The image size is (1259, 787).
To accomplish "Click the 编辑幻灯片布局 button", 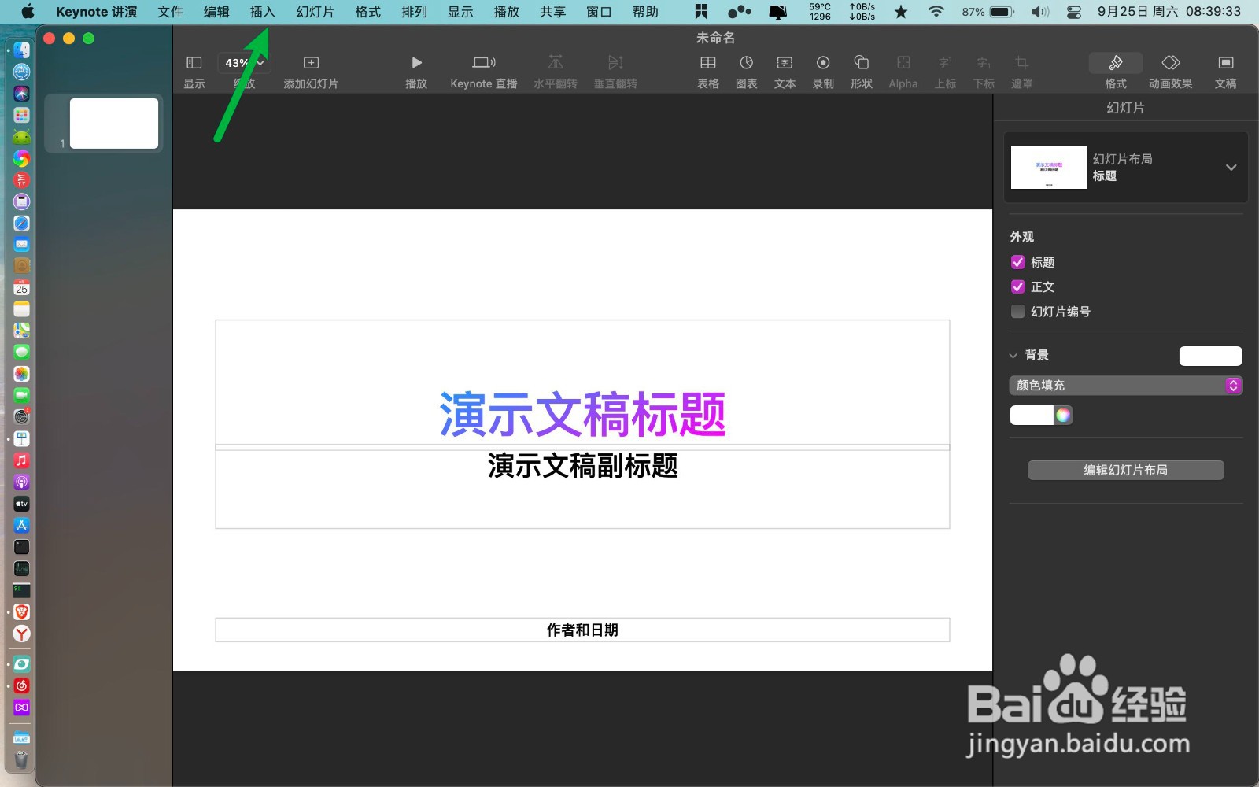I will pos(1126,470).
